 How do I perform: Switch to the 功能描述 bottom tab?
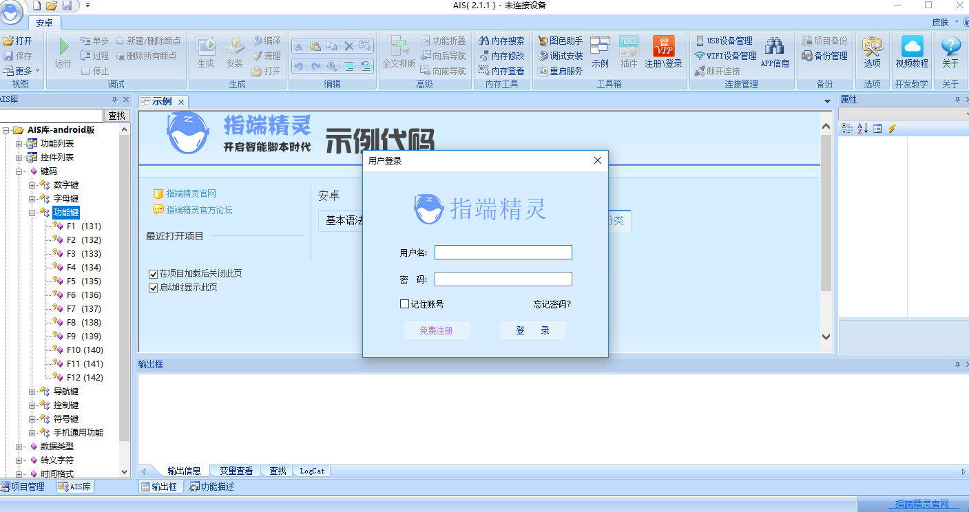click(211, 487)
